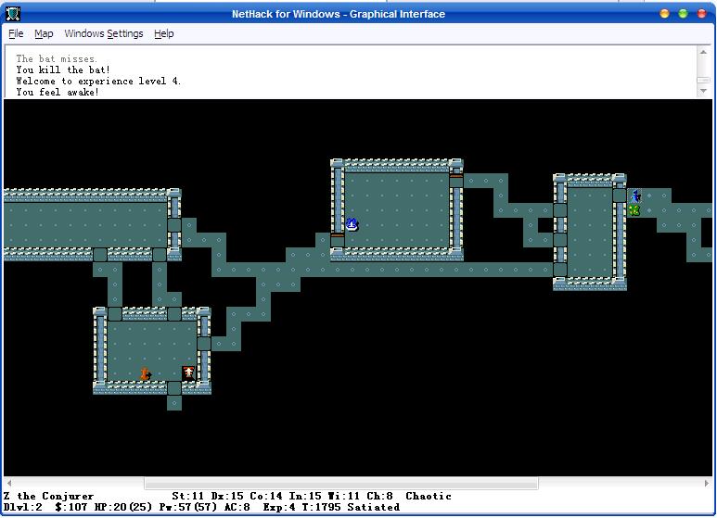
Task: Click the "Chaotic" alignment label
Action: [x=429, y=496]
